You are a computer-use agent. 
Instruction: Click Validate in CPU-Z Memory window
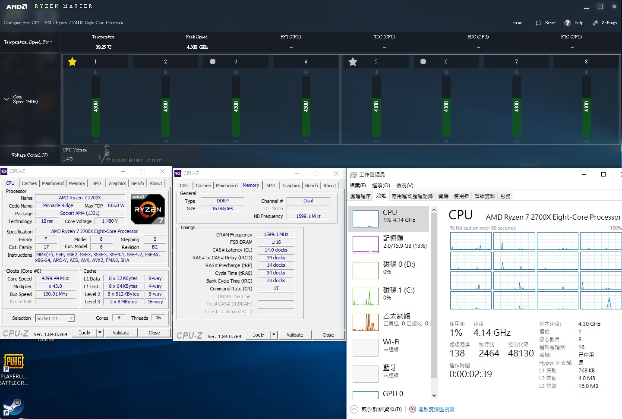[295, 335]
